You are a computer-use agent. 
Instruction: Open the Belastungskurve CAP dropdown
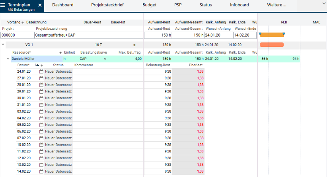105,59
